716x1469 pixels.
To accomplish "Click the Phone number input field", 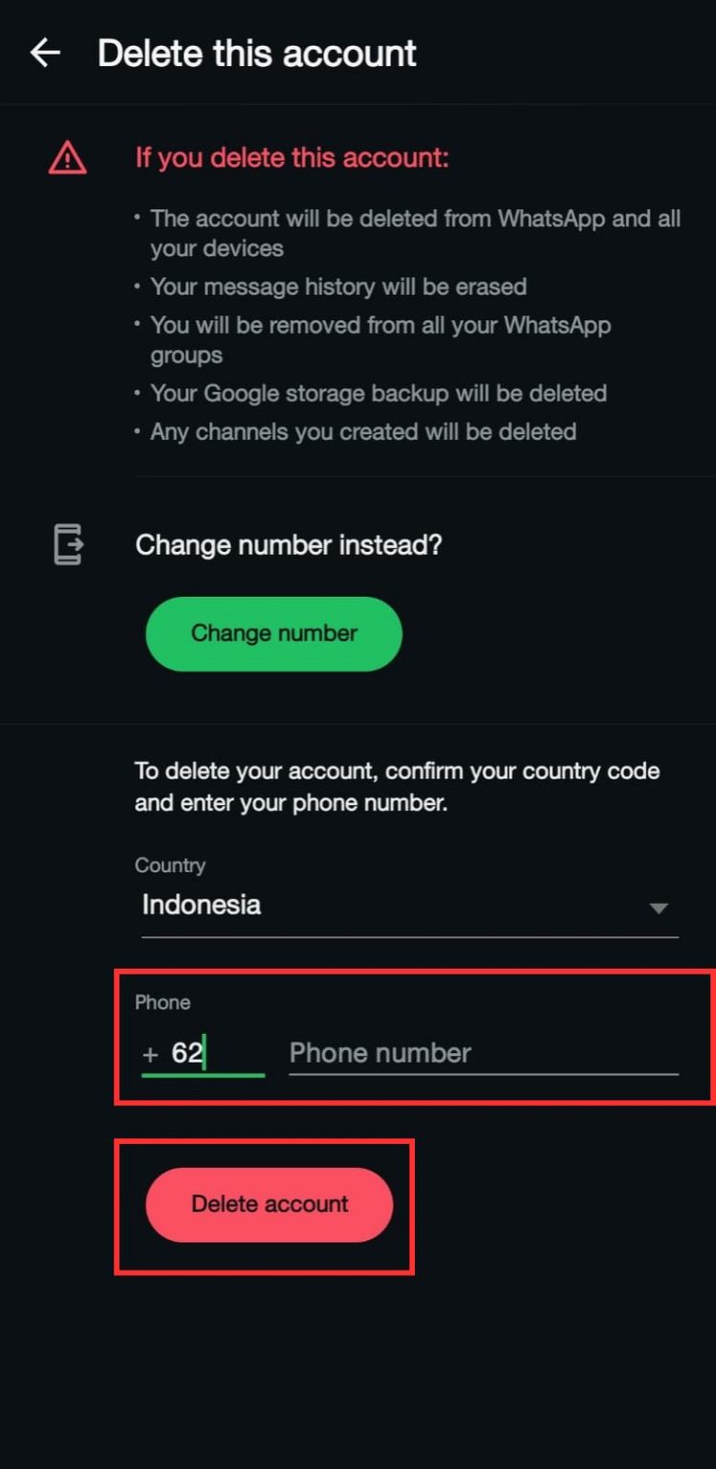I will point(484,1054).
